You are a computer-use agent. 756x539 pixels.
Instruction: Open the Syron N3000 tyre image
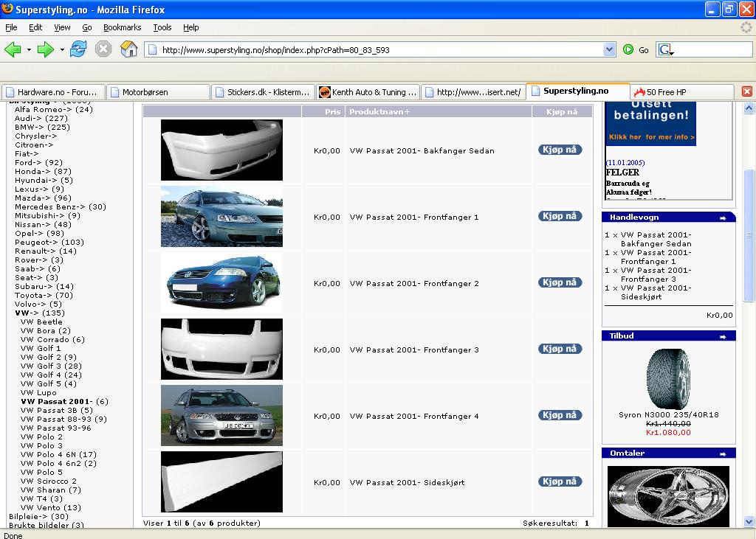(669, 378)
